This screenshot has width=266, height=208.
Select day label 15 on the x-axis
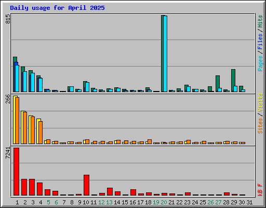click(125, 202)
